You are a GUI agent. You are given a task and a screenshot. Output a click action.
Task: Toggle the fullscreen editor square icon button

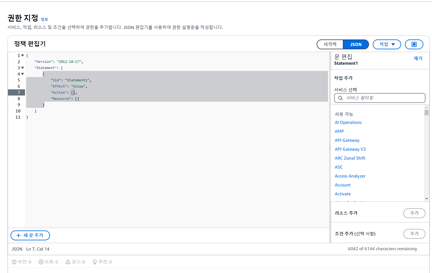[x=414, y=44]
